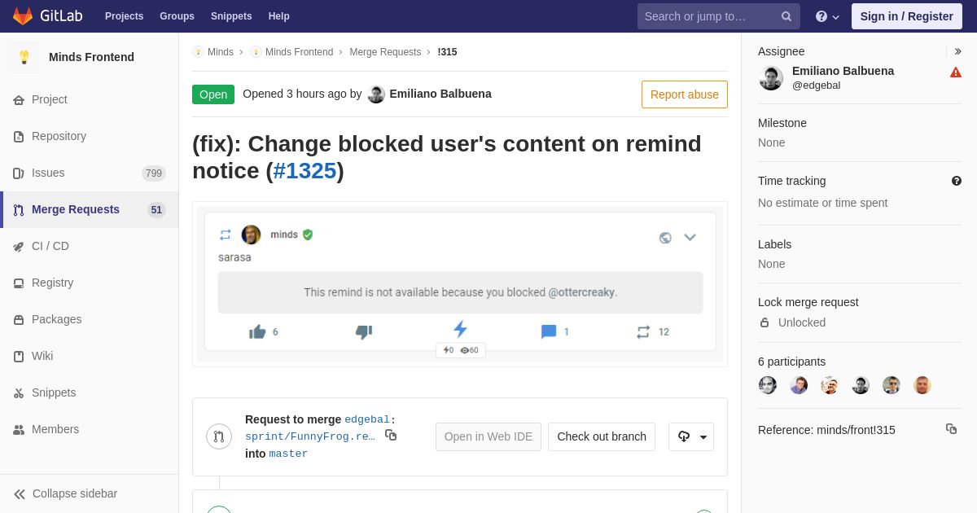Copy the source branch name
The width and height of the screenshot is (977, 513).
click(391, 435)
